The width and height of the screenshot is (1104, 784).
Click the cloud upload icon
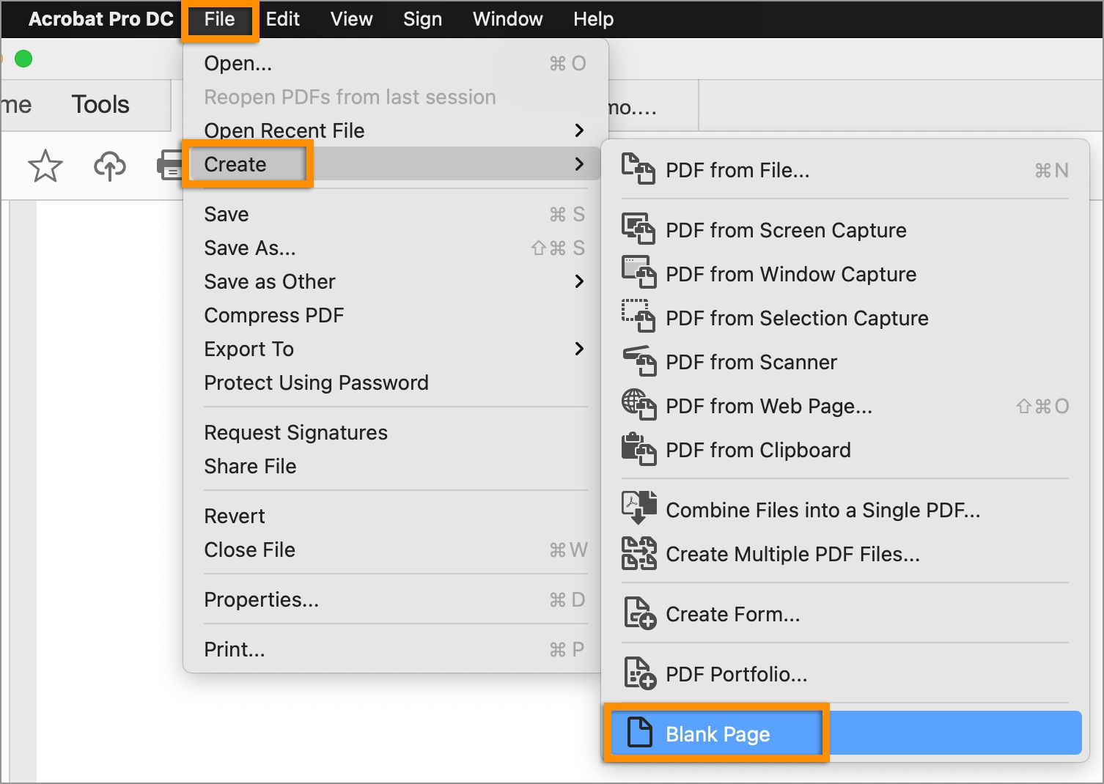point(110,166)
